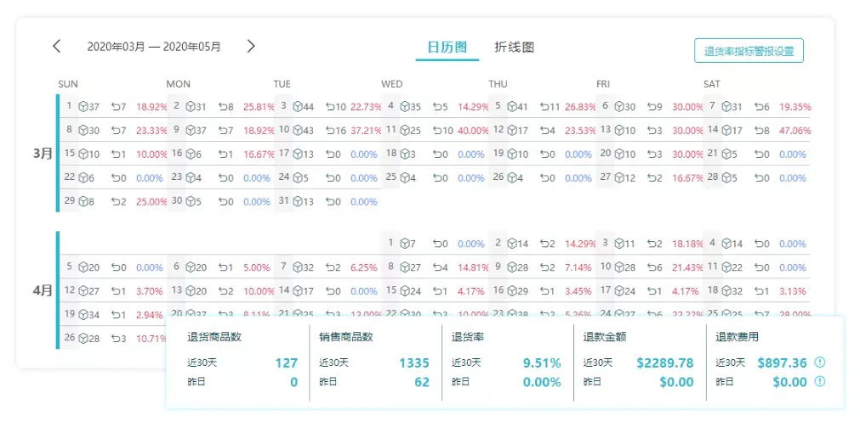Click the sales box icon on March 1

pos(83,107)
